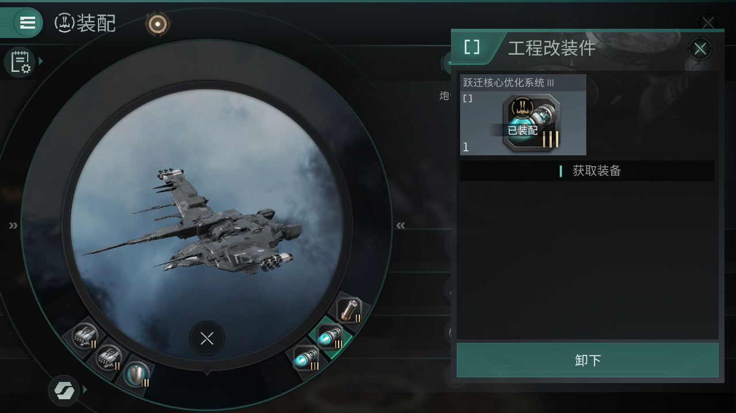Select the 跃迁核心优化系统 III item card
Viewport: 736px width, 413px height.
(523, 115)
